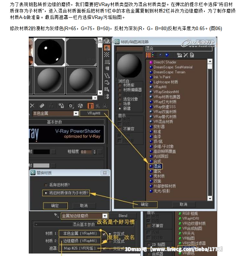The height and width of the screenshot is (256, 237).
Task: Select the 选定对象 radio button
Action: pyautogui.click(x=120, y=99)
